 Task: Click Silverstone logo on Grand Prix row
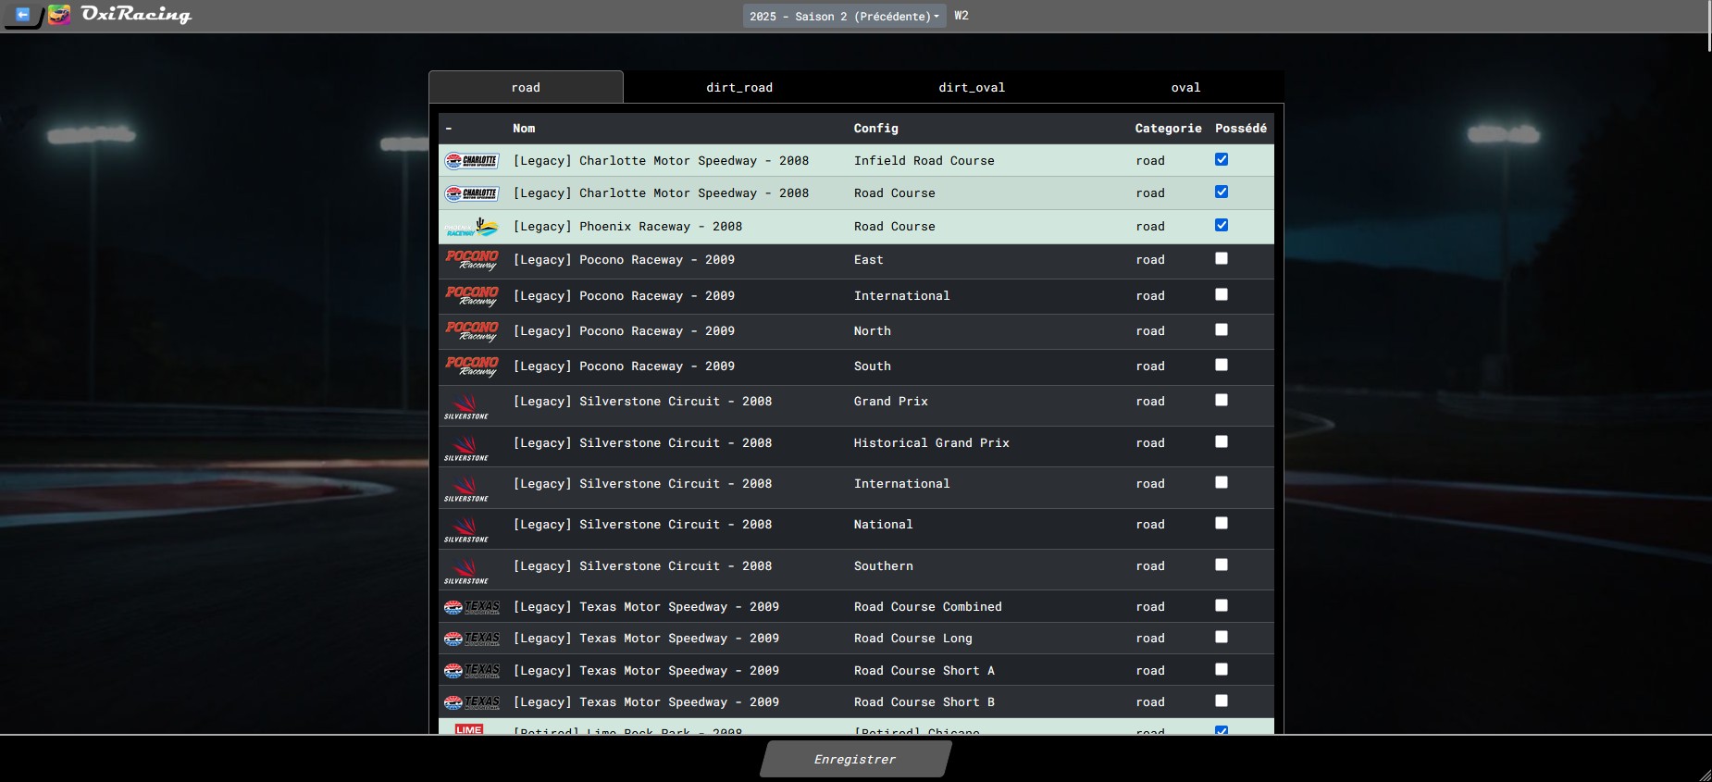pyautogui.click(x=466, y=406)
